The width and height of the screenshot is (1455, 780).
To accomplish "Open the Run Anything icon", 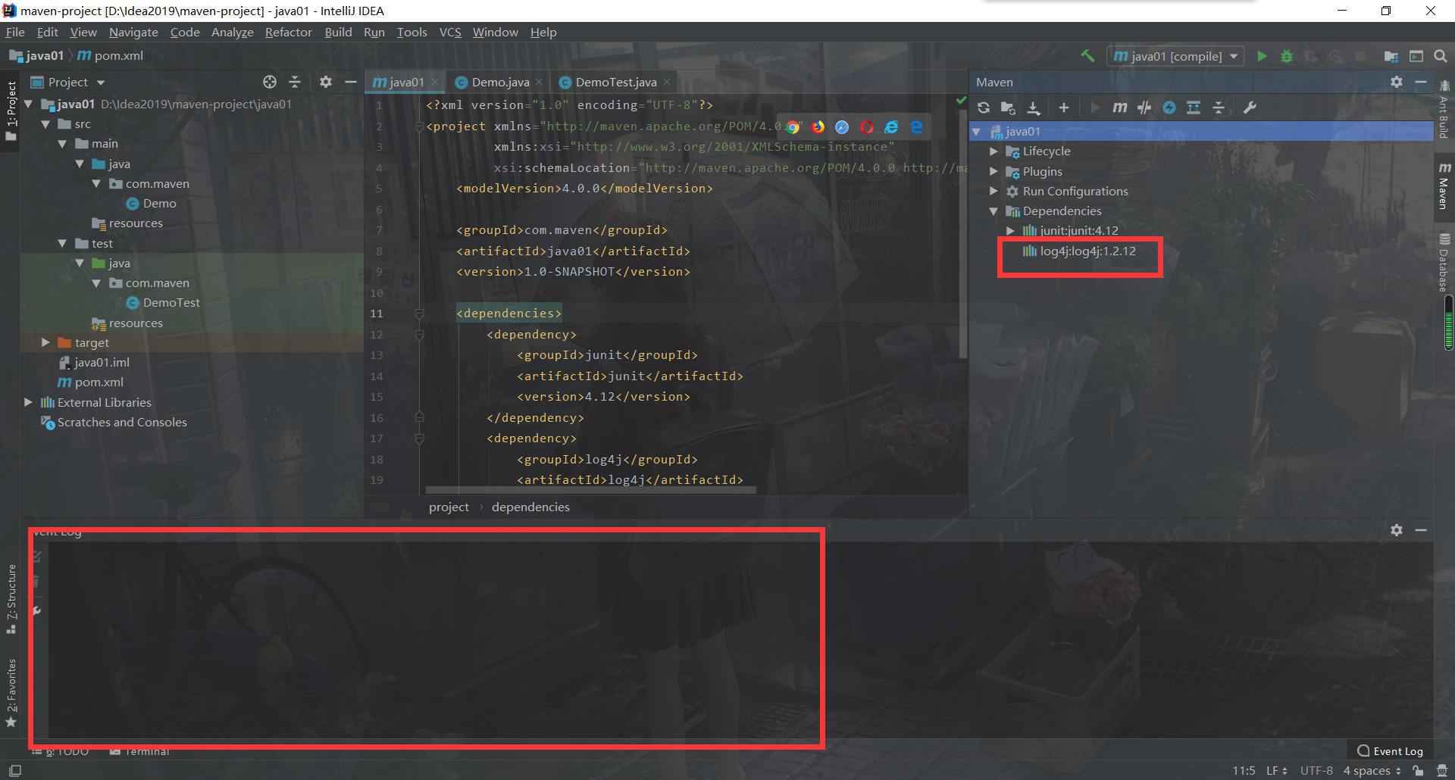I will click(x=1416, y=56).
